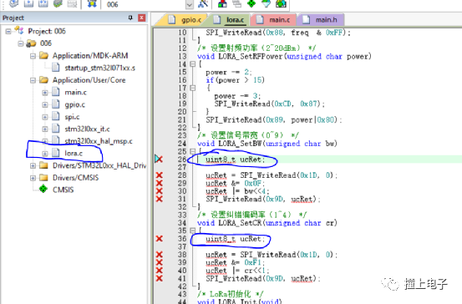Click the error marker on line 29
Screen dimensions: 462x304
[x=159, y=183]
